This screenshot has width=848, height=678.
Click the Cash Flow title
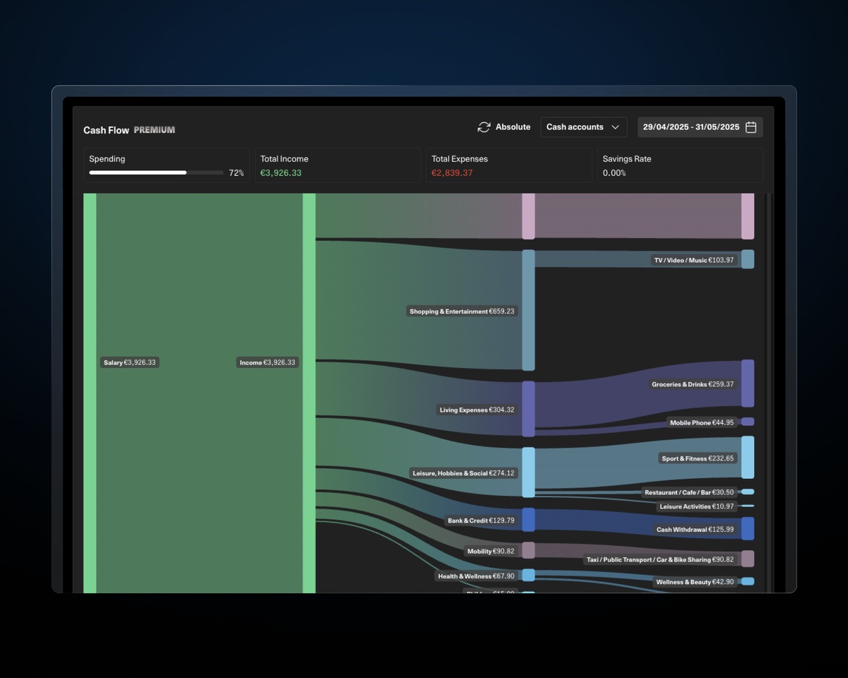106,130
